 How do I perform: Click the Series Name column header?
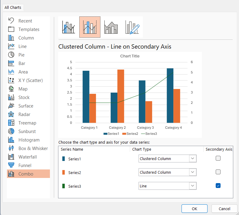pyautogui.click(x=72, y=149)
